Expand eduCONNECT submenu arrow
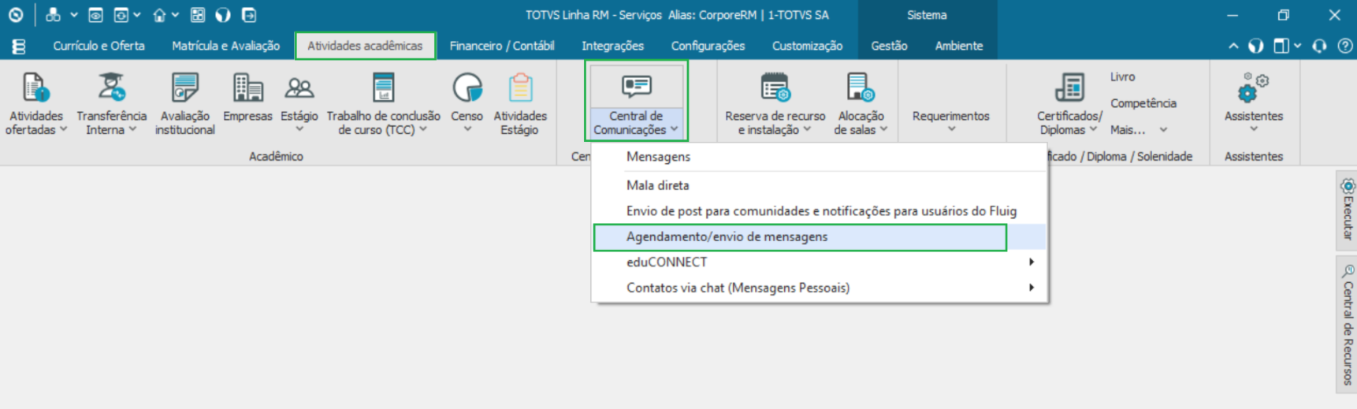Viewport: 1357px width, 409px height. [1031, 262]
